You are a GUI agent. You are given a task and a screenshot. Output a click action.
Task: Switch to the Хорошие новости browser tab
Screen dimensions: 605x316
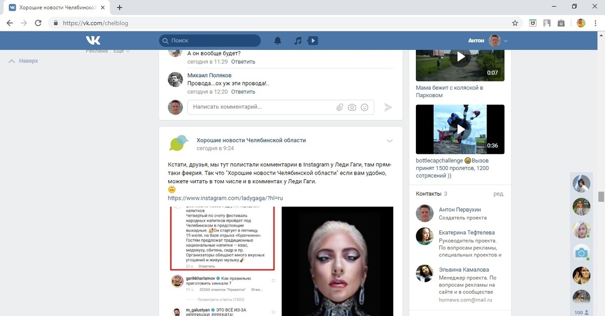[x=55, y=8]
